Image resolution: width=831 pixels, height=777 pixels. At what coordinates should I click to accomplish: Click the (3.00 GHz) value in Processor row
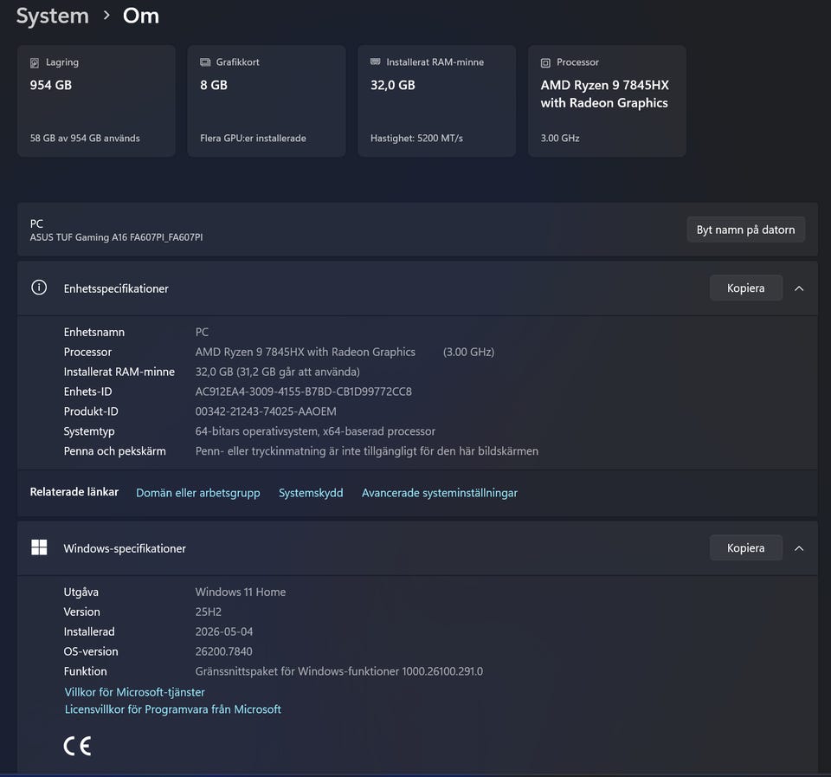pos(468,353)
